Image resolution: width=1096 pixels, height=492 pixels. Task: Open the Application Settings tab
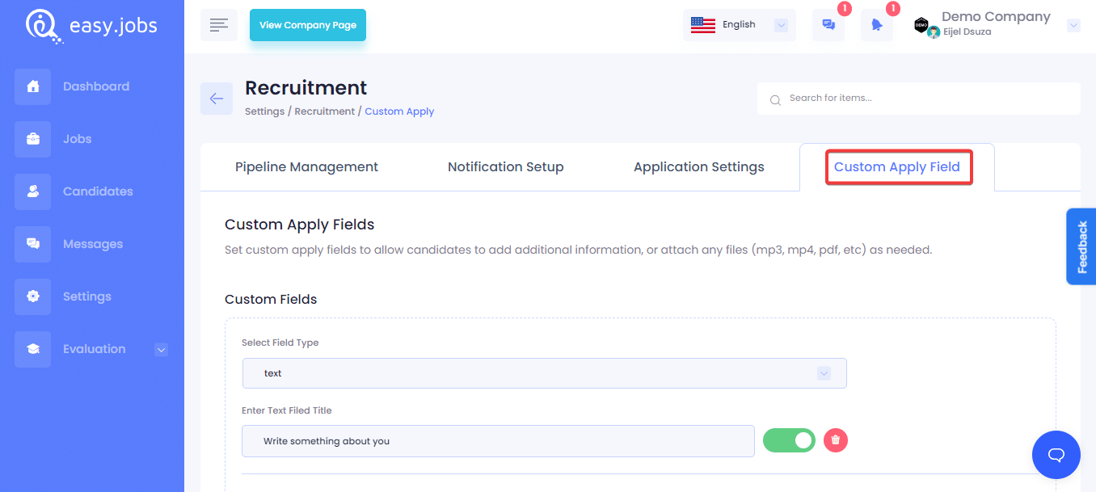(698, 166)
